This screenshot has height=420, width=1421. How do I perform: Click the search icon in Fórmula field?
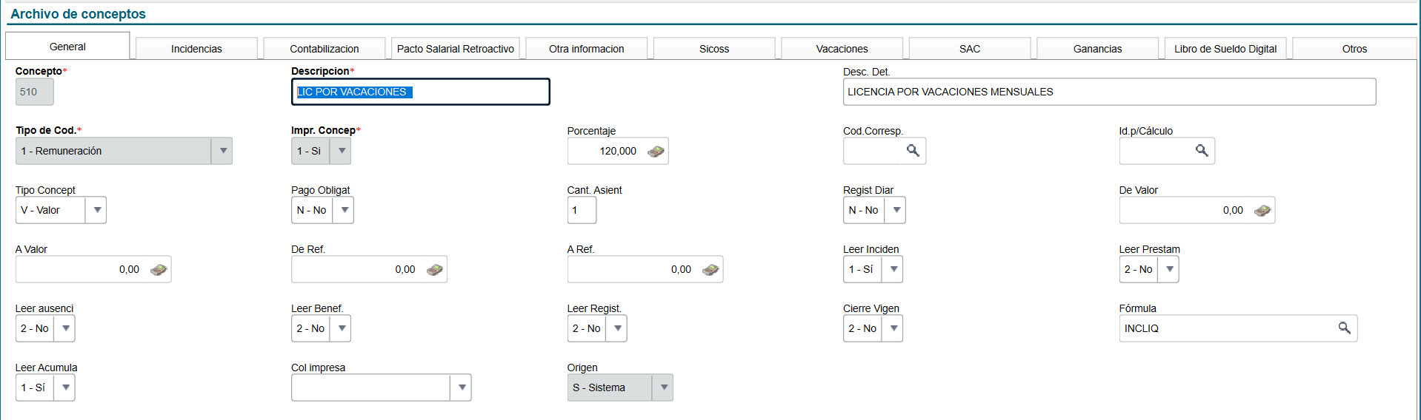pos(1344,328)
